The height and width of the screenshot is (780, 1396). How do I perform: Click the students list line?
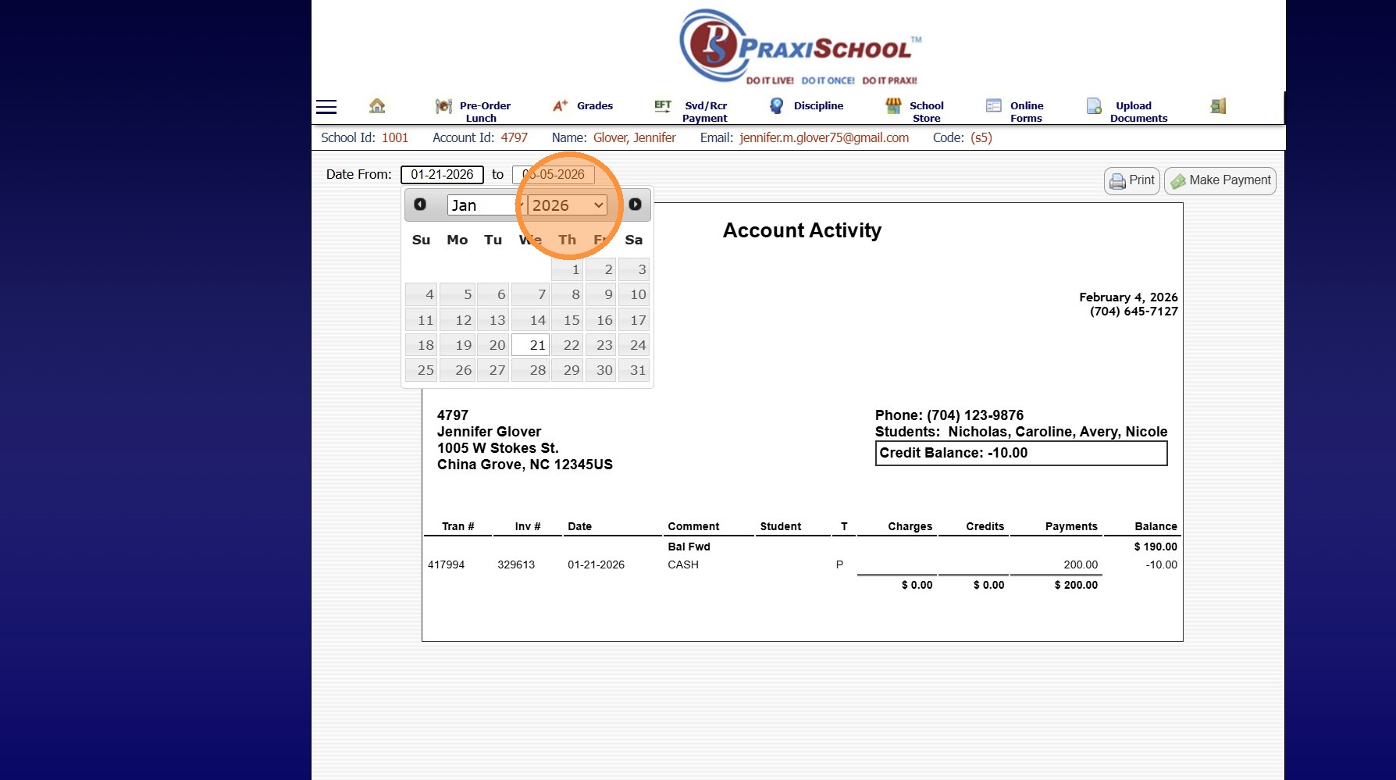point(1021,432)
